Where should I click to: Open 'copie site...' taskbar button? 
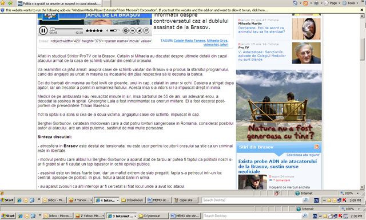185,200
